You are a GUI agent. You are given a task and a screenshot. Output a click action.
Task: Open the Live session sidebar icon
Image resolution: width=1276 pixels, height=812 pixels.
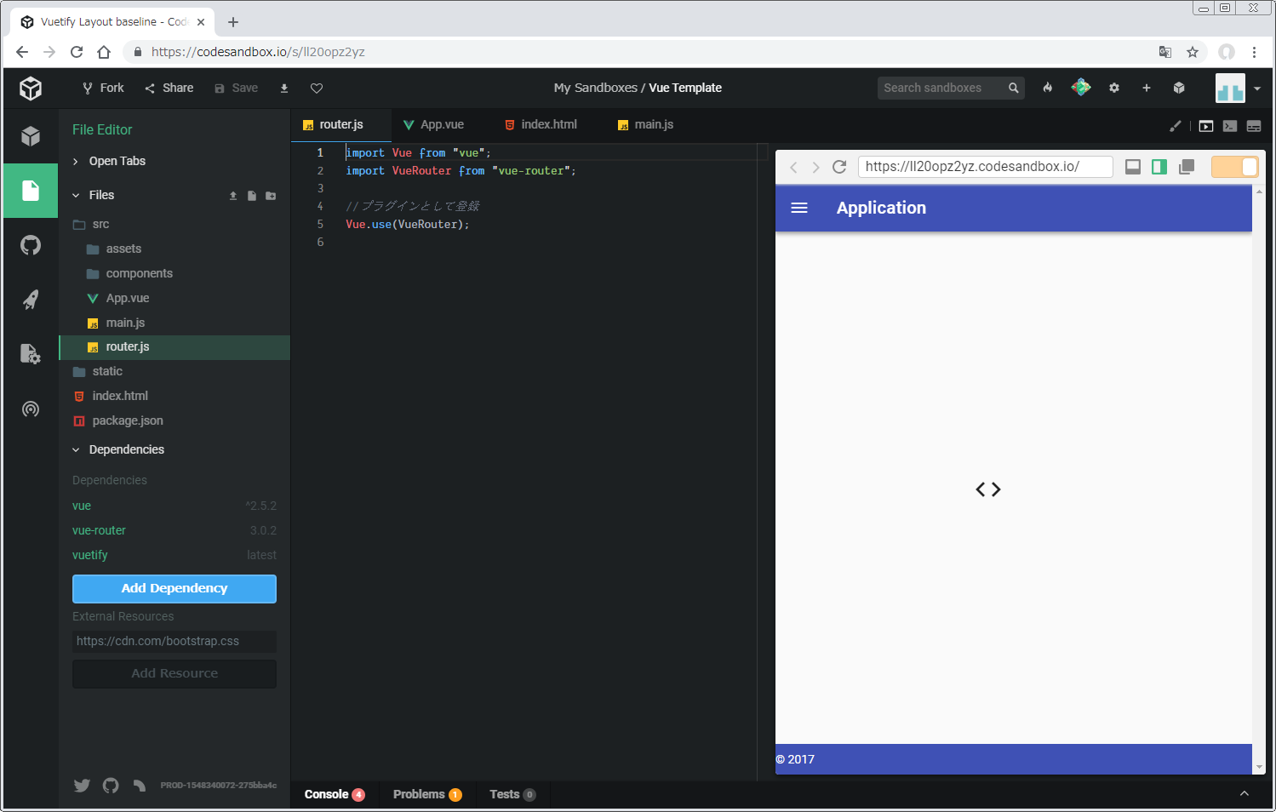[31, 409]
